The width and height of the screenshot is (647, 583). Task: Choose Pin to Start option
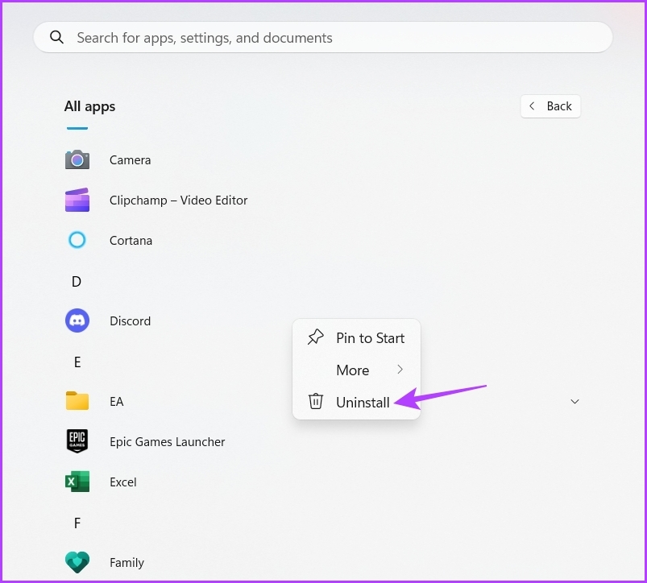tap(370, 338)
